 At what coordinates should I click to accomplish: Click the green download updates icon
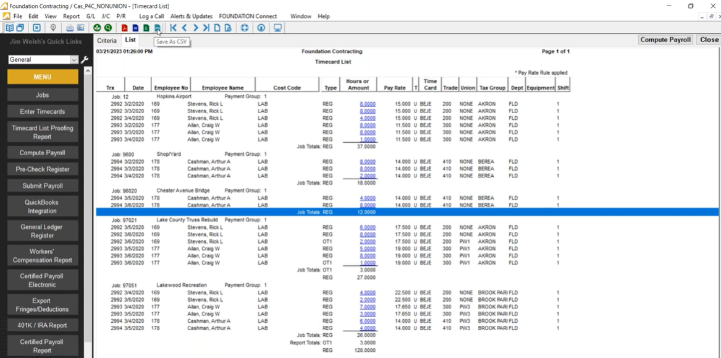(97, 28)
